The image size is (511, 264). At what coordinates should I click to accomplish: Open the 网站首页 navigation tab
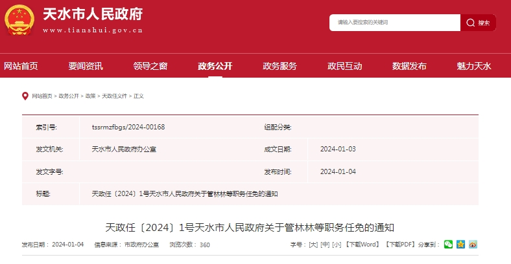point(21,66)
